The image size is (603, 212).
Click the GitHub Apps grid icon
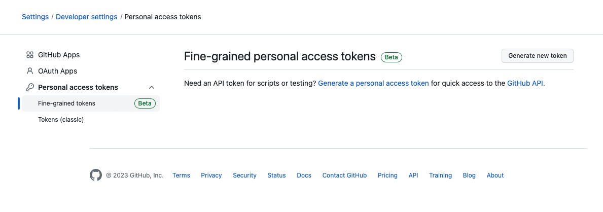tap(29, 55)
